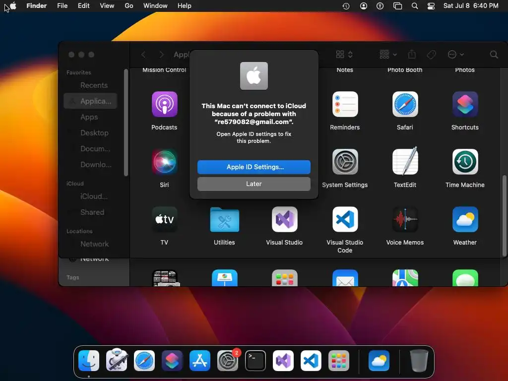The height and width of the screenshot is (381, 508).
Task: Open Visual Studio in Finder window
Action: coord(284,219)
